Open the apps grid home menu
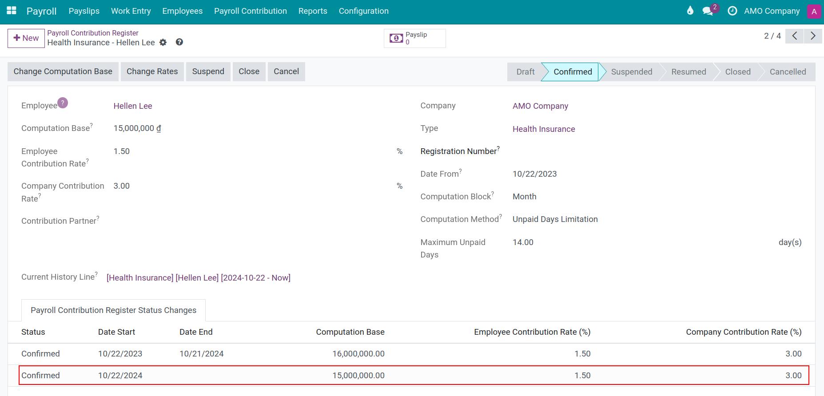This screenshot has width=824, height=396. (12, 11)
